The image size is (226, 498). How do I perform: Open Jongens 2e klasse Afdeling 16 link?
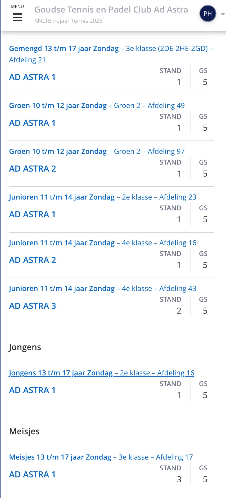[102, 373]
